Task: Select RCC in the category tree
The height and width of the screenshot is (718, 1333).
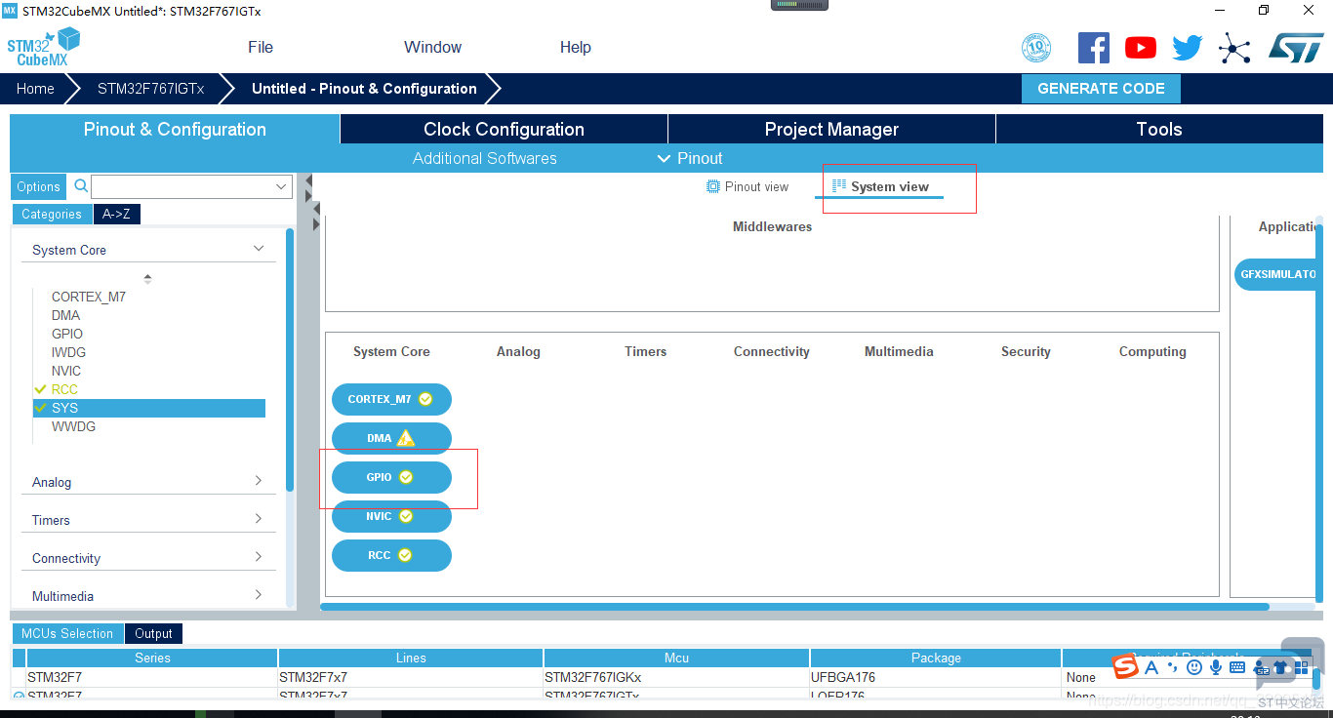Action: pyautogui.click(x=64, y=389)
